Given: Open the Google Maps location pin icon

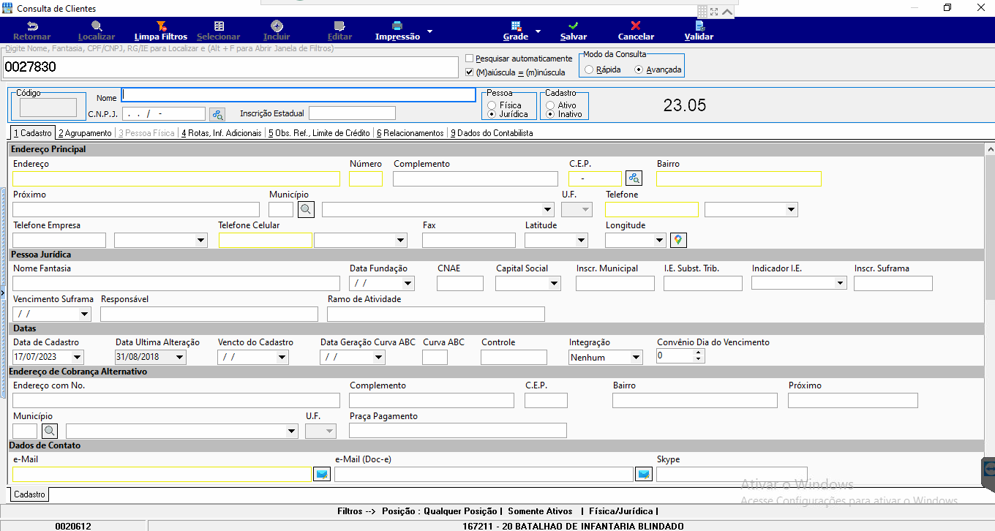Looking at the screenshot, I should [678, 240].
